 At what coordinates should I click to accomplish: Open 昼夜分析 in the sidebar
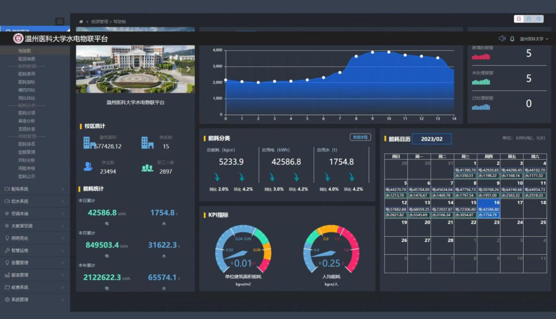pyautogui.click(x=27, y=121)
